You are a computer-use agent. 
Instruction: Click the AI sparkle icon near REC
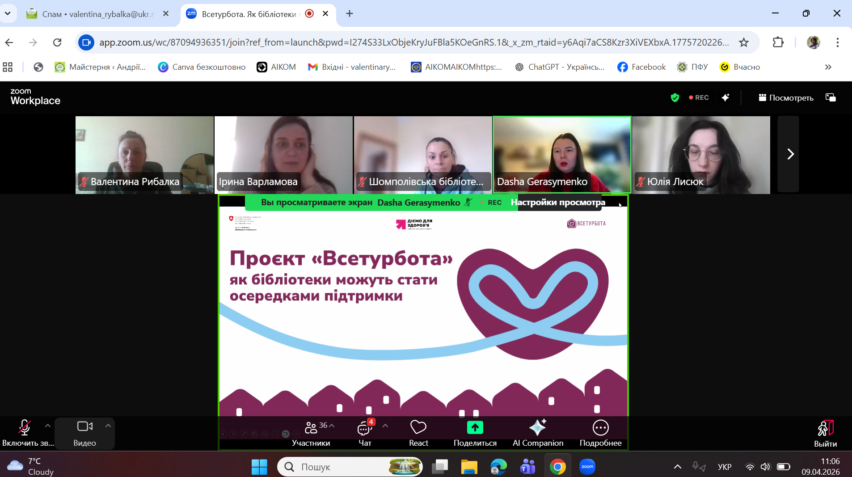pos(725,97)
